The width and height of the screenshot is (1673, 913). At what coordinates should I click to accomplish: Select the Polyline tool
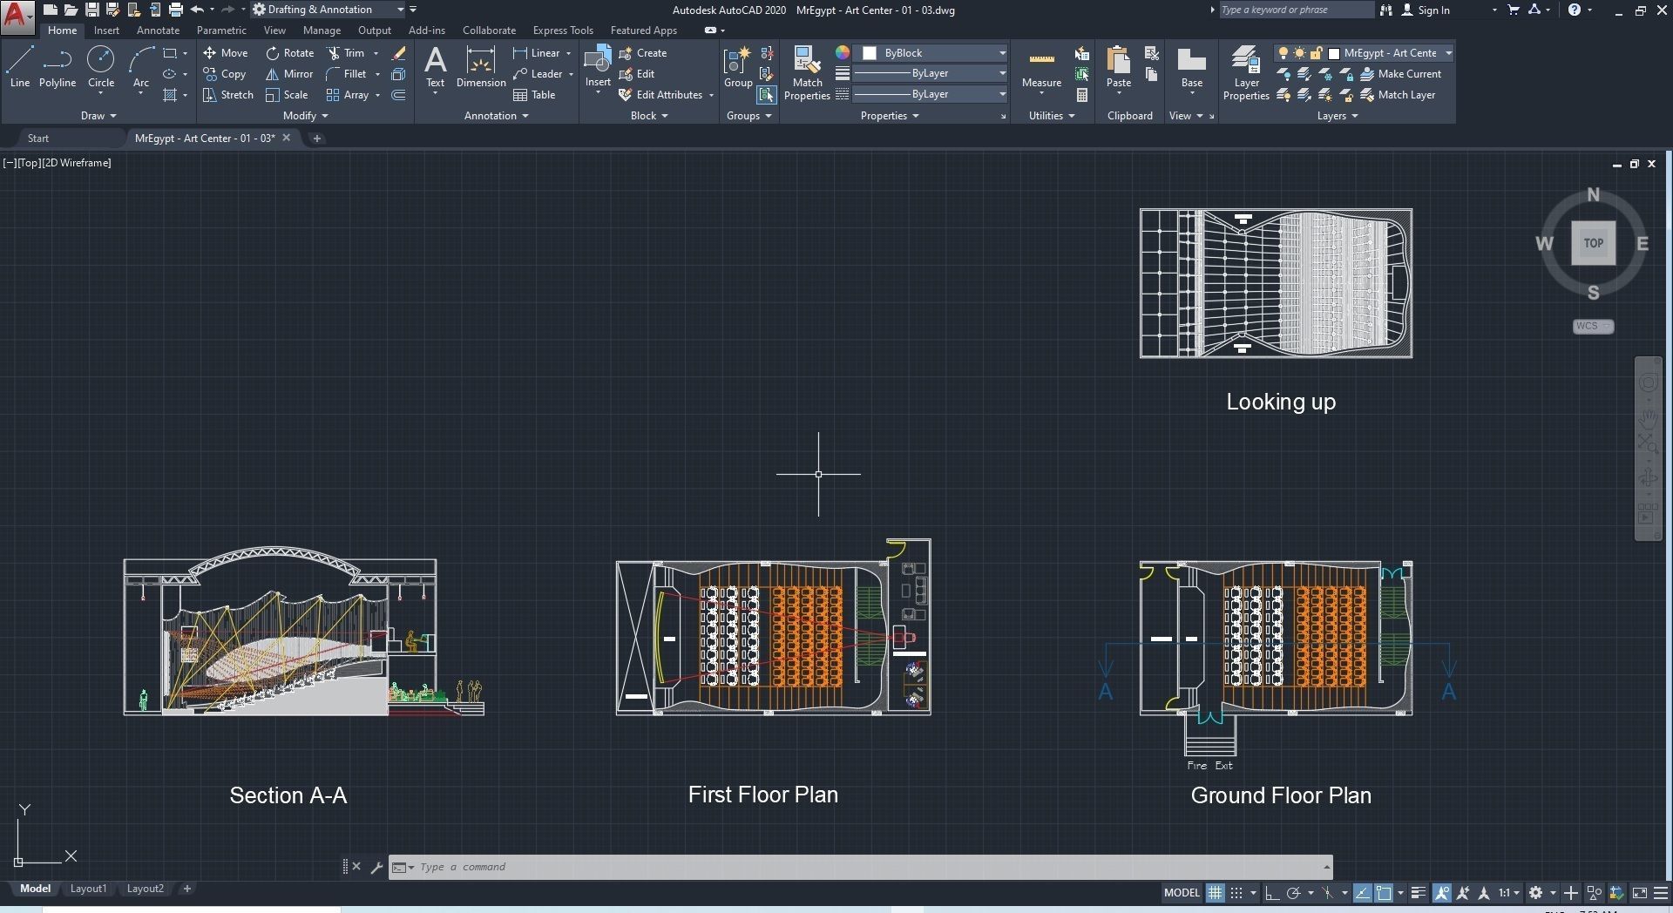[x=58, y=67]
